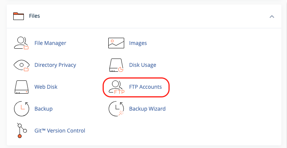Viewport: 287px width, 148px height.
Task: Launch the Backup Wizard wand icon
Action: 116,109
